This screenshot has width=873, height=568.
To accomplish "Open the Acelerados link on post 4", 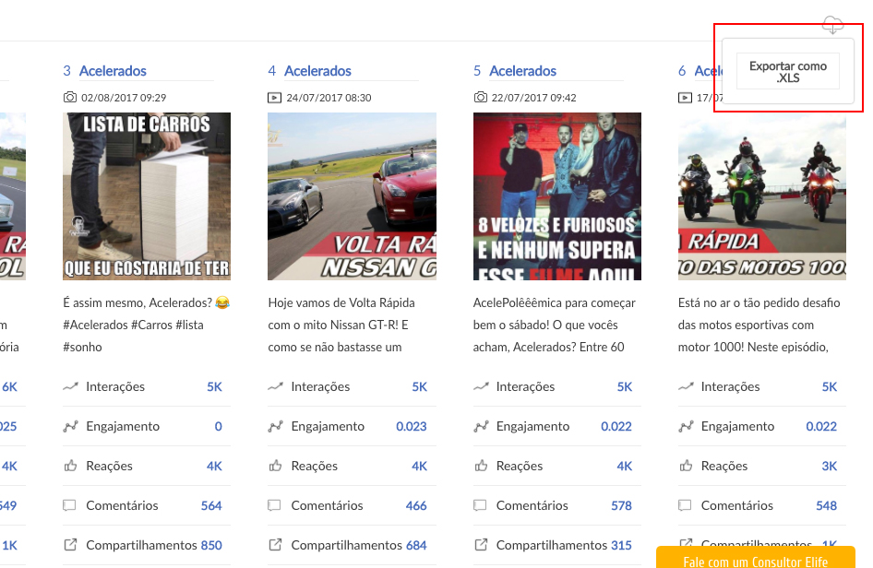I will 317,71.
